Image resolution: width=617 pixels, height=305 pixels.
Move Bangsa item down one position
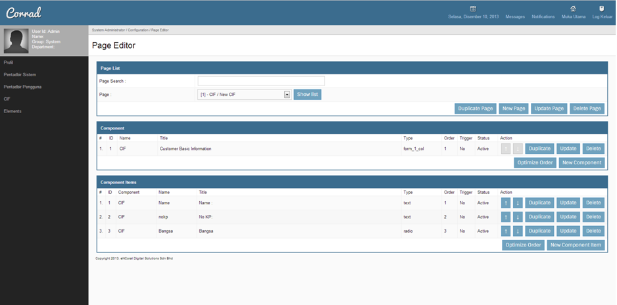tap(518, 231)
